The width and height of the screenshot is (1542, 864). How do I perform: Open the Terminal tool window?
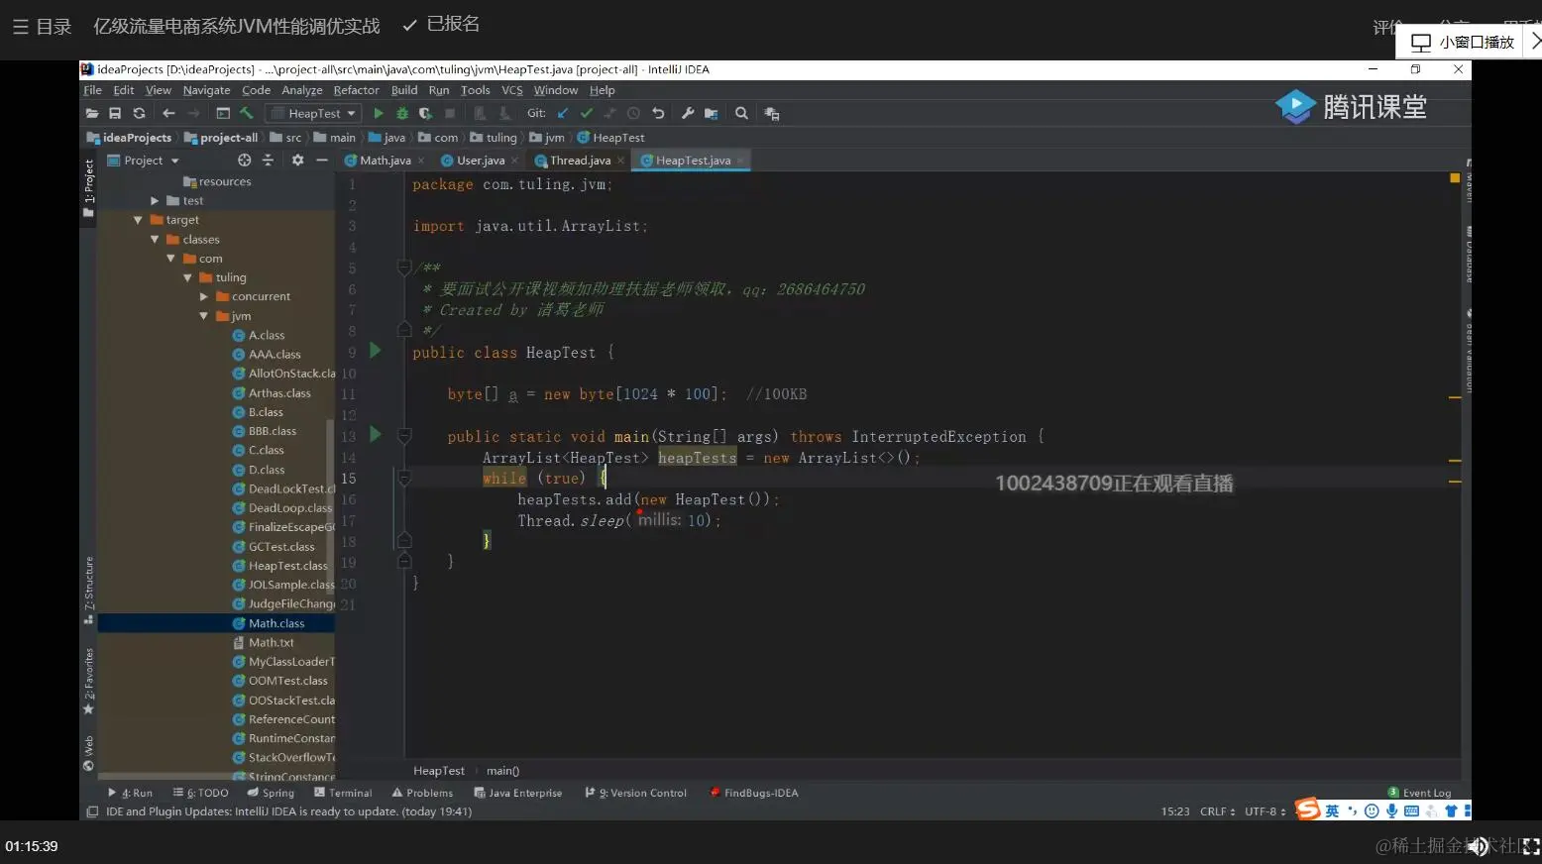[x=343, y=793]
